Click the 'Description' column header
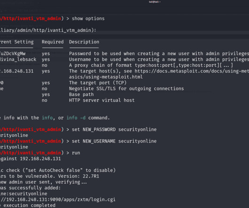249x208 pixels. tap(84, 42)
